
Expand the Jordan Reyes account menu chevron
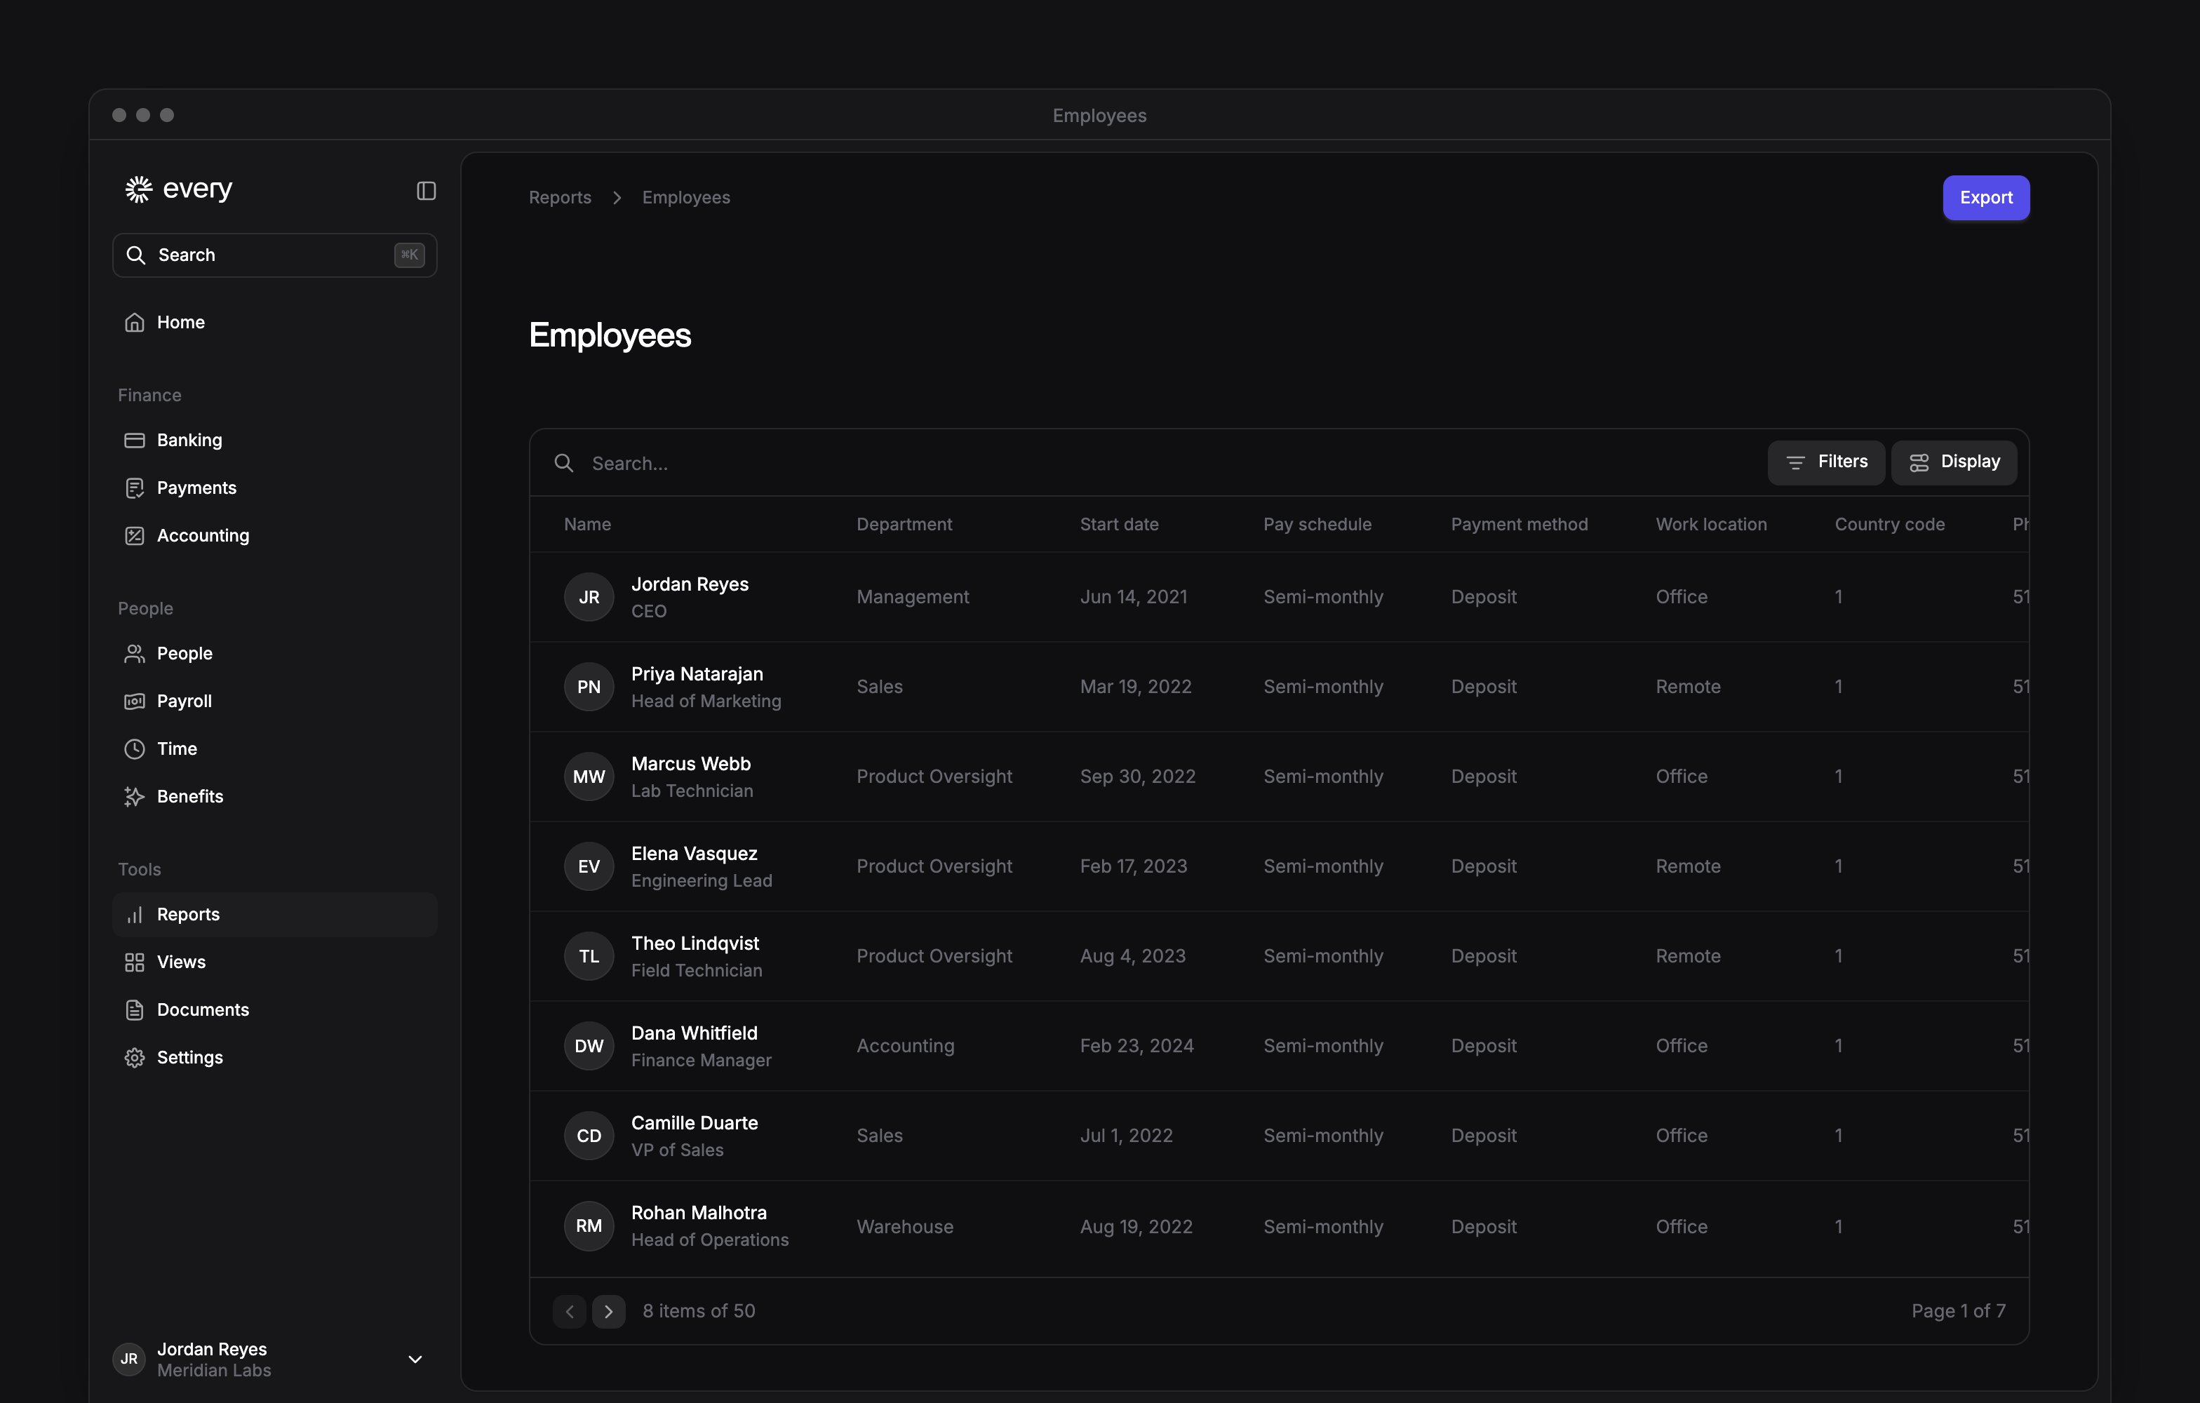[415, 1360]
